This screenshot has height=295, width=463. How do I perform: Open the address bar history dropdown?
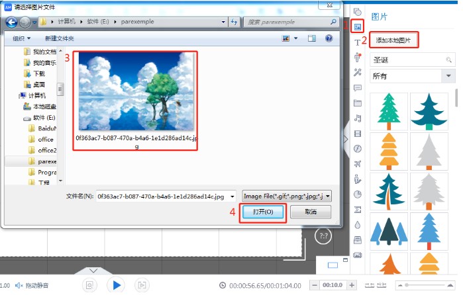[x=223, y=22]
